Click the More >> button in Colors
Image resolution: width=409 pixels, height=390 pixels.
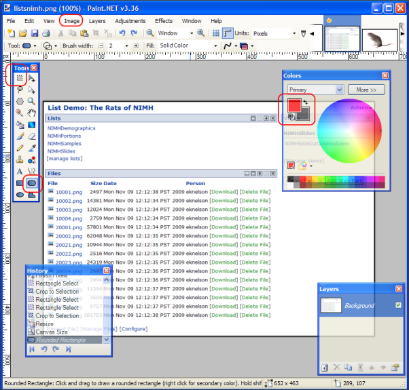[x=366, y=90]
